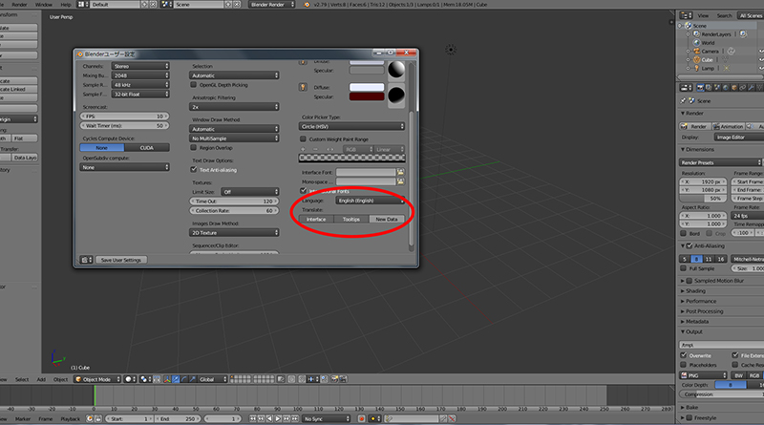Click the Tooltips translate button

point(351,220)
